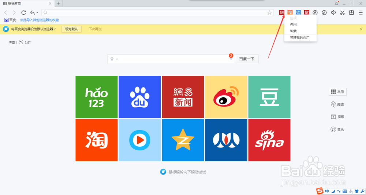Open the Douban 豆 tile

pos(269,97)
